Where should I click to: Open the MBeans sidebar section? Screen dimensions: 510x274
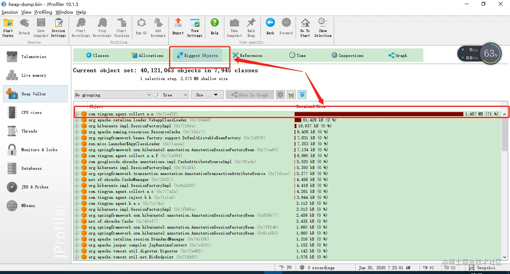tap(35, 205)
